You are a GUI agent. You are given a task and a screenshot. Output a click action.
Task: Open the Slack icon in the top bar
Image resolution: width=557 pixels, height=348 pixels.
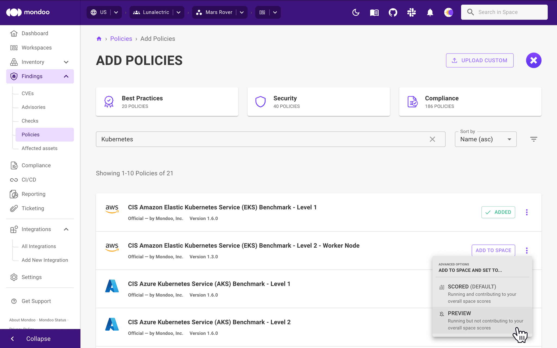coord(411,12)
